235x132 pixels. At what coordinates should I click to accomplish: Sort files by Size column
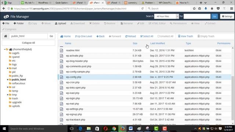(x=135, y=43)
